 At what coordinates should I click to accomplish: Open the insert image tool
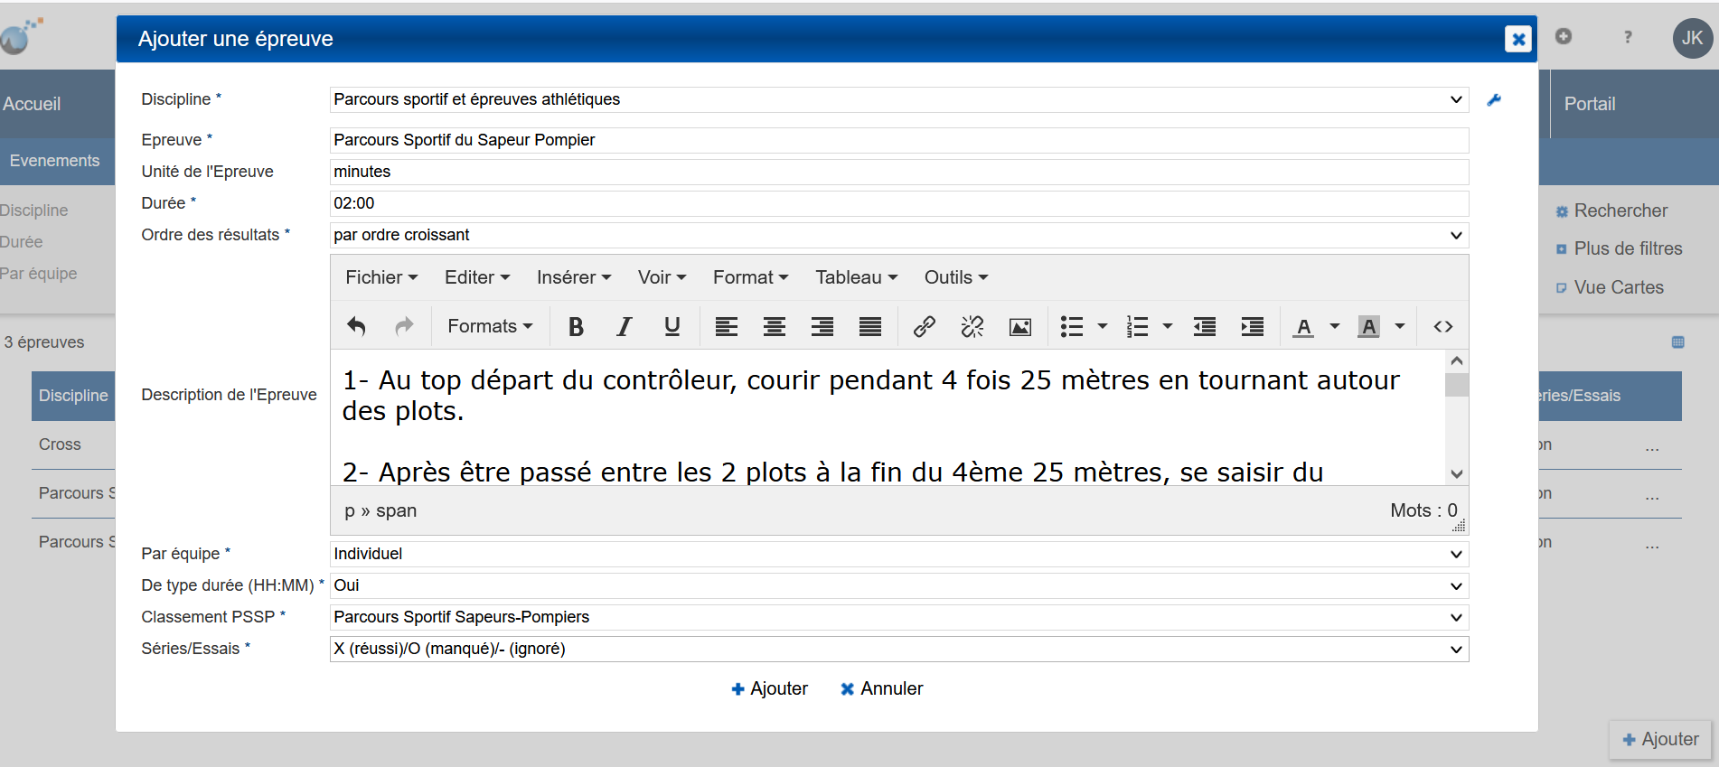pos(1019,326)
